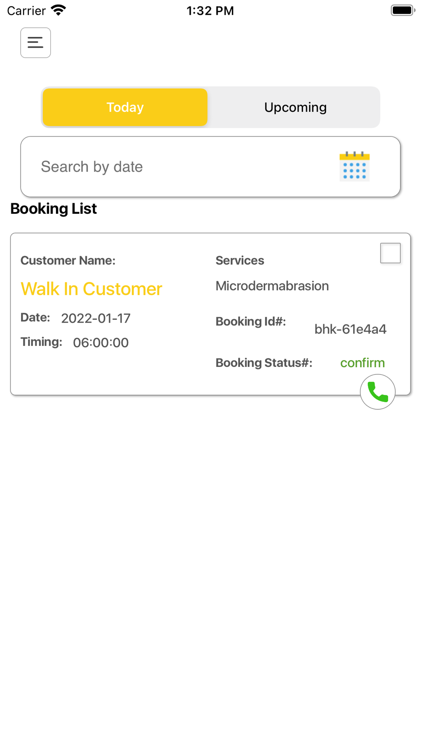
Task: Select the Microdermabrasion service text
Action: pyautogui.click(x=272, y=286)
